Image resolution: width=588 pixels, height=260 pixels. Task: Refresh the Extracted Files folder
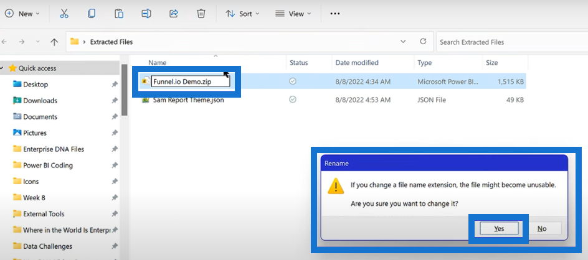(423, 42)
